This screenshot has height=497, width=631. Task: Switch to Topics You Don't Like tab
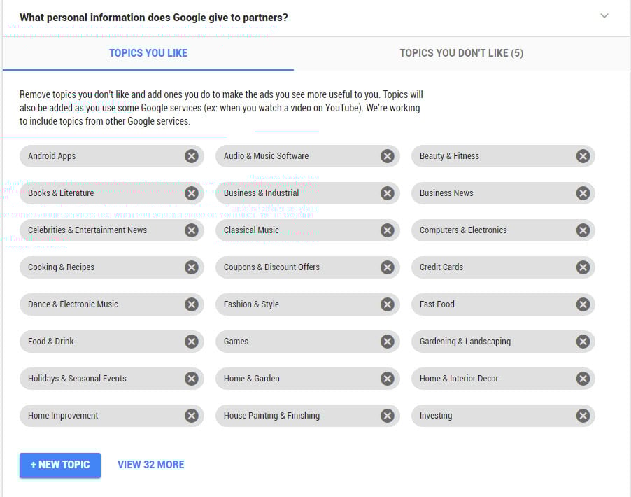461,53
